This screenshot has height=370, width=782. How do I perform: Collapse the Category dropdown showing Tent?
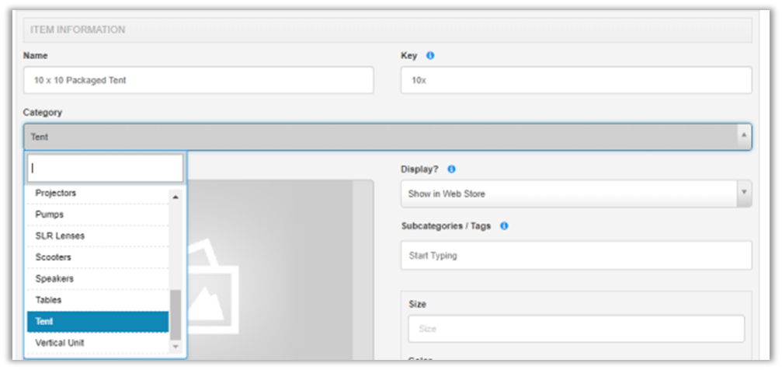click(387, 137)
